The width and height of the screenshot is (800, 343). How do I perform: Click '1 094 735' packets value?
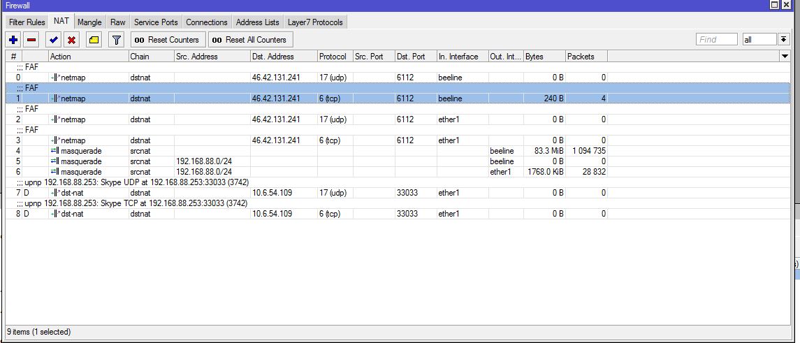coord(589,151)
